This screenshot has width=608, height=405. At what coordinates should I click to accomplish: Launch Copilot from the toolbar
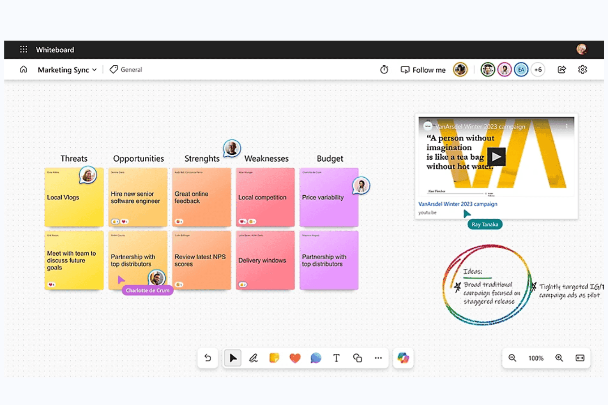[403, 358]
